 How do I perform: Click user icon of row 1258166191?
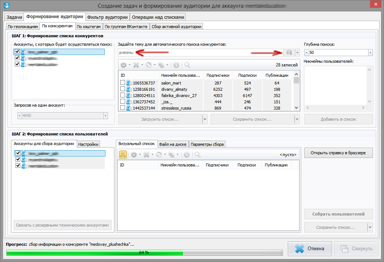(129, 89)
